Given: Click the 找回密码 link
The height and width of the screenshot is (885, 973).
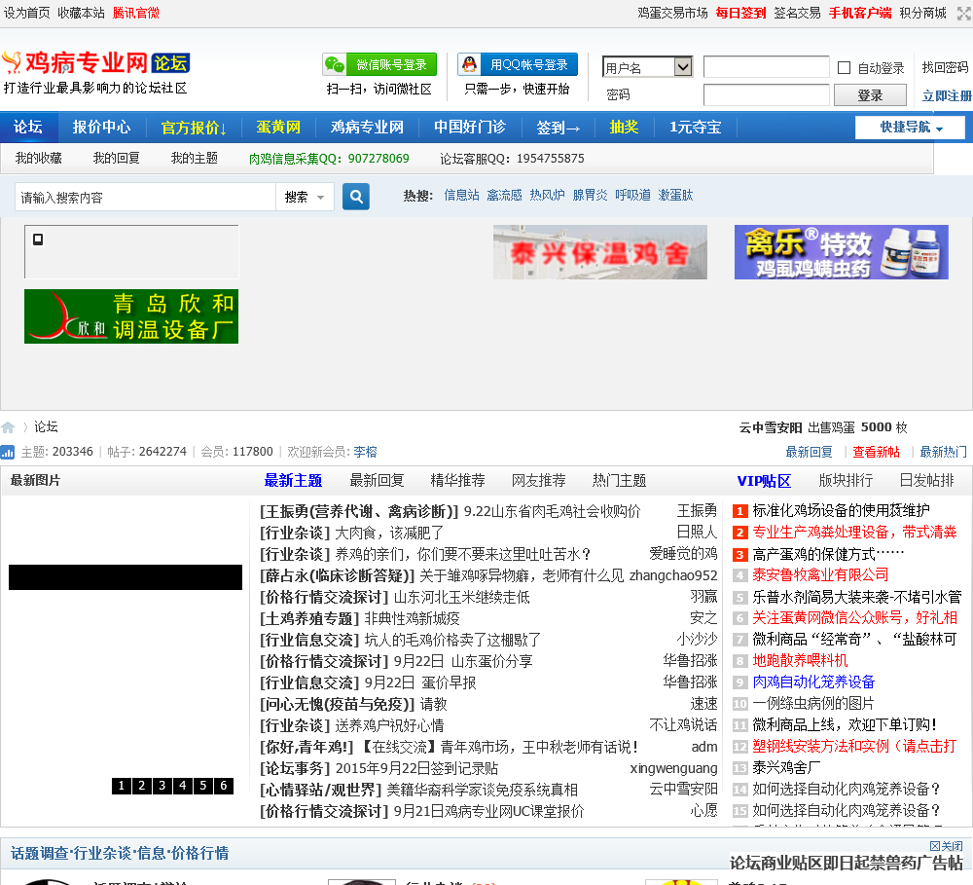Looking at the screenshot, I should pos(945,67).
